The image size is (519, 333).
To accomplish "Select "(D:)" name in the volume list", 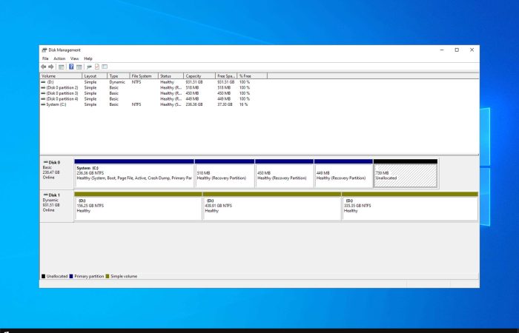I will point(50,82).
